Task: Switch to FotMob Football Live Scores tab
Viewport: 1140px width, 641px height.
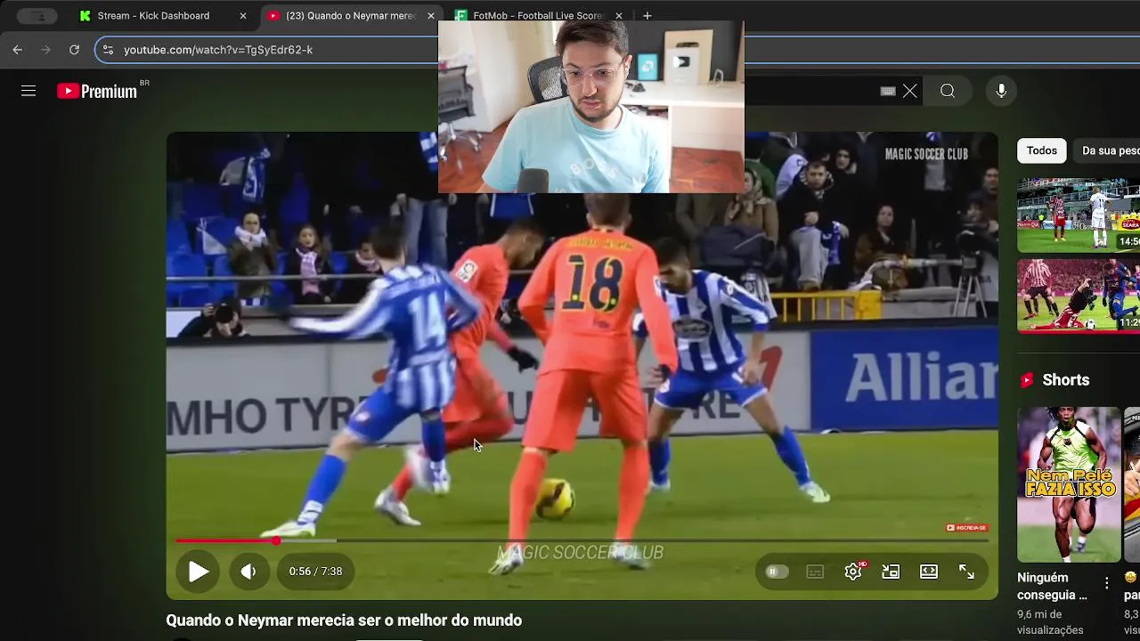Action: 537,16
